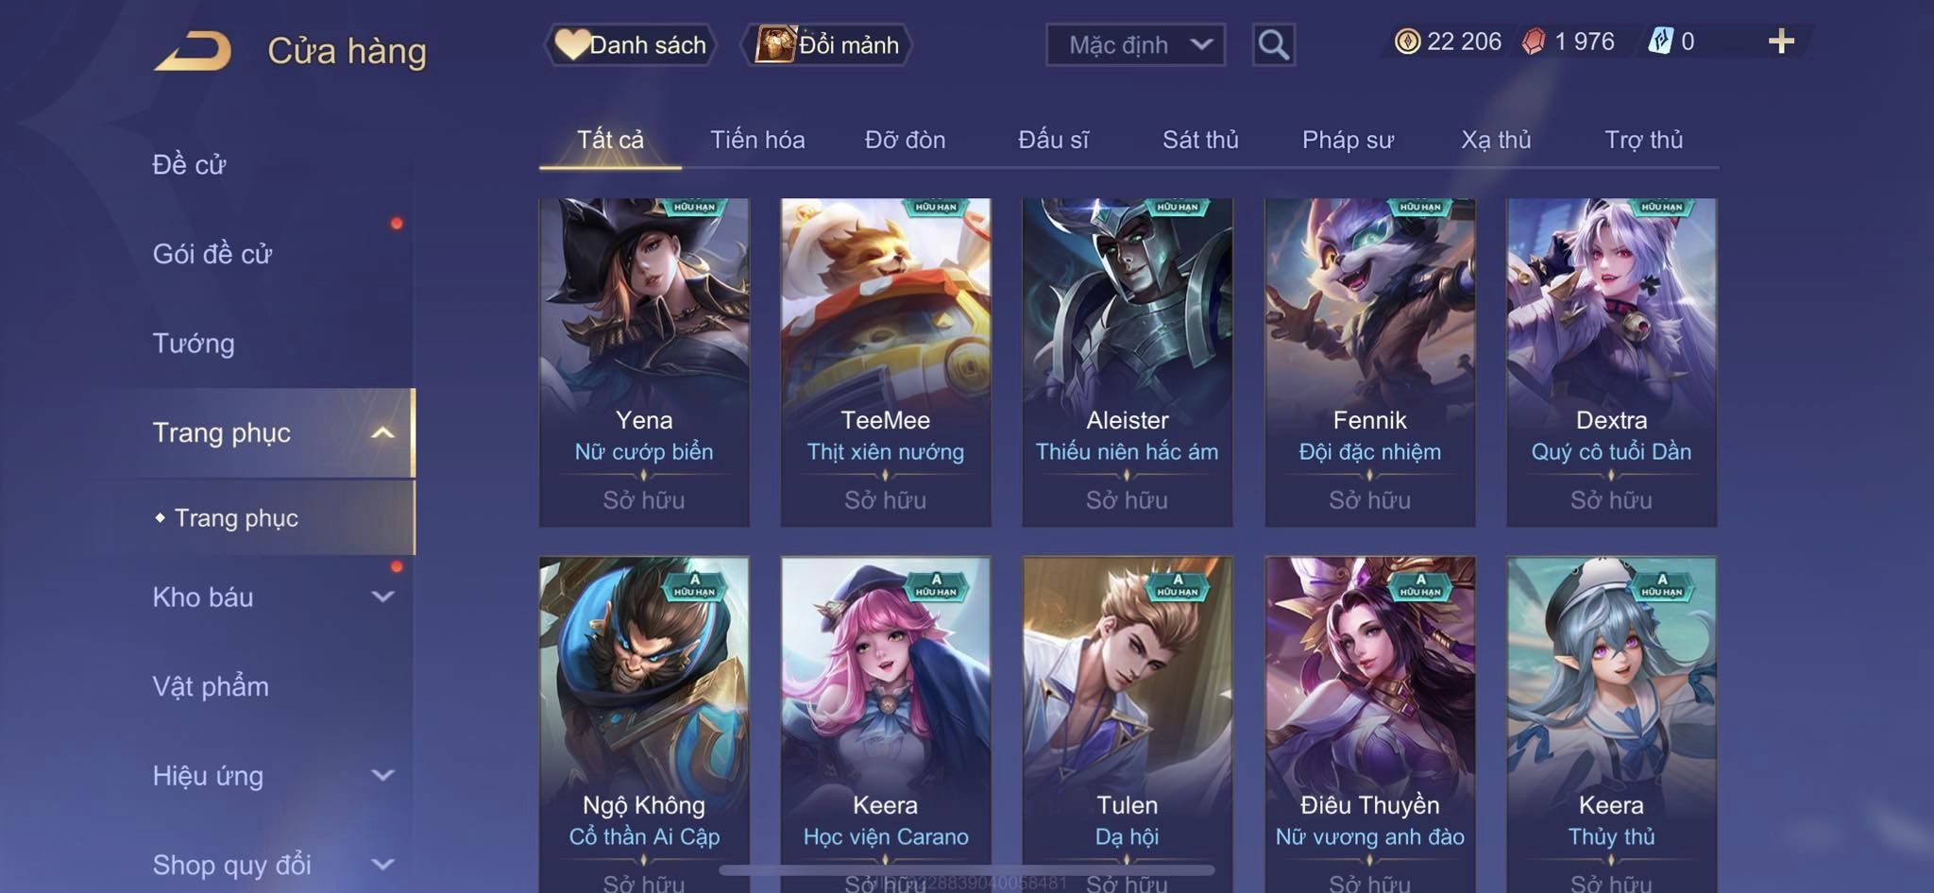Go to Tướng in sidebar
Screen dimensions: 1934x893
(194, 344)
